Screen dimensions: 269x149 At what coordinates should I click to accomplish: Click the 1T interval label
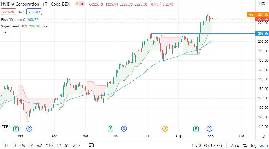45,4
